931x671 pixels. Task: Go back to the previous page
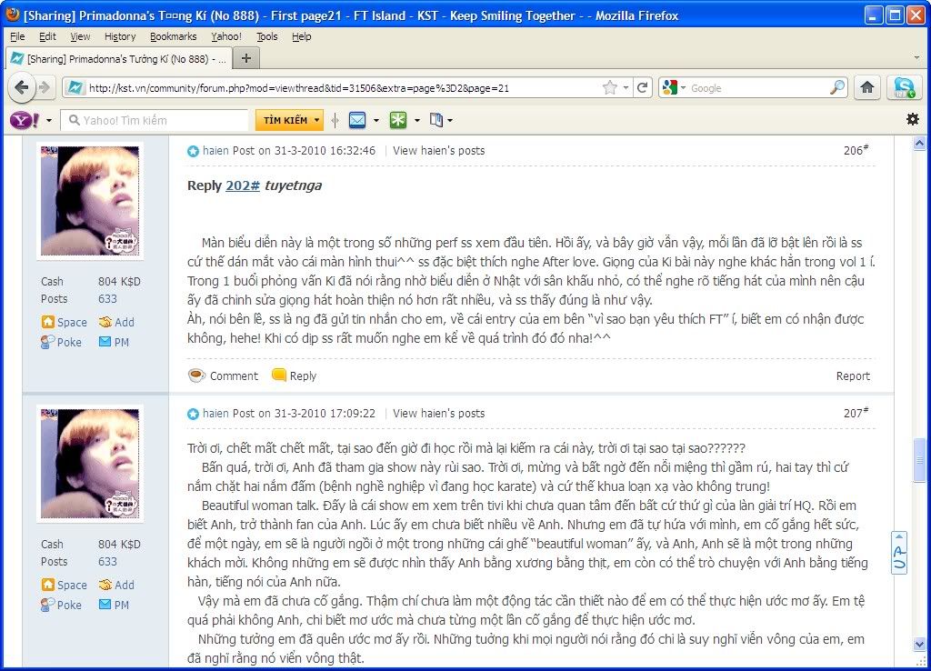click(x=22, y=88)
